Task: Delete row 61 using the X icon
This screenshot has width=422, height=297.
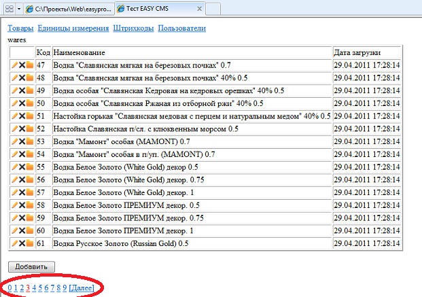Action: (x=22, y=243)
